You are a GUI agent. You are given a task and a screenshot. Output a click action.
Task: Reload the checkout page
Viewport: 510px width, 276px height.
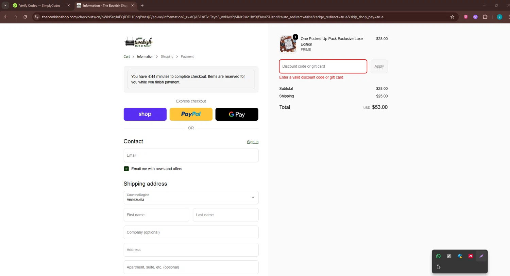25,17
